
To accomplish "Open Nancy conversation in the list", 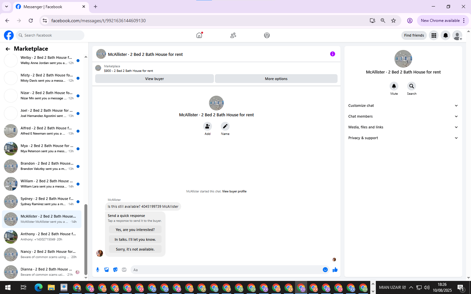I will tap(42, 254).
